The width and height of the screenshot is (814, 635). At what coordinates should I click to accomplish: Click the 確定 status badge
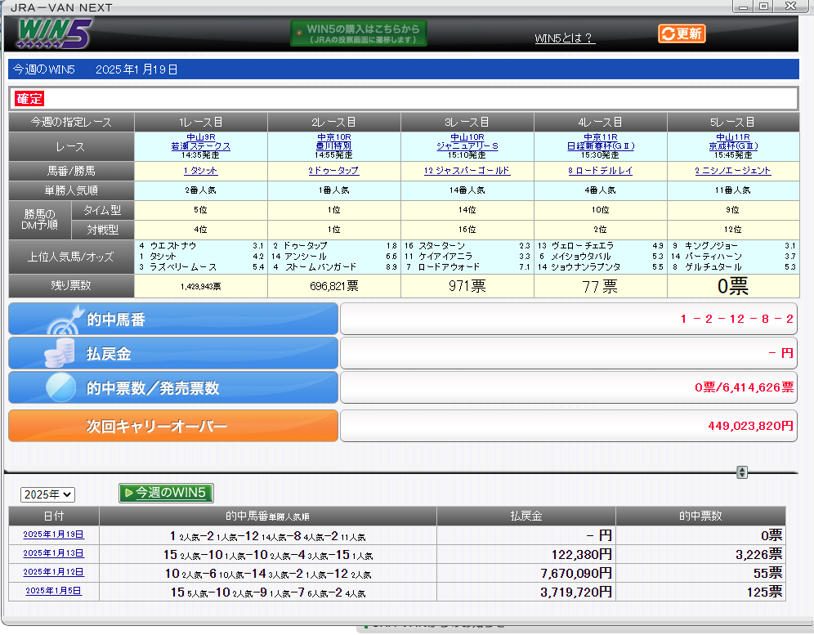tap(29, 99)
